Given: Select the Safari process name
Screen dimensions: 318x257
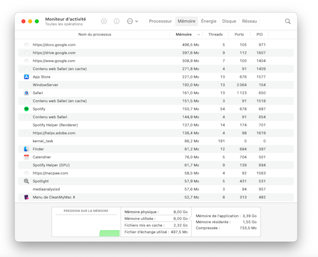Looking at the screenshot, I should [x=38, y=93].
